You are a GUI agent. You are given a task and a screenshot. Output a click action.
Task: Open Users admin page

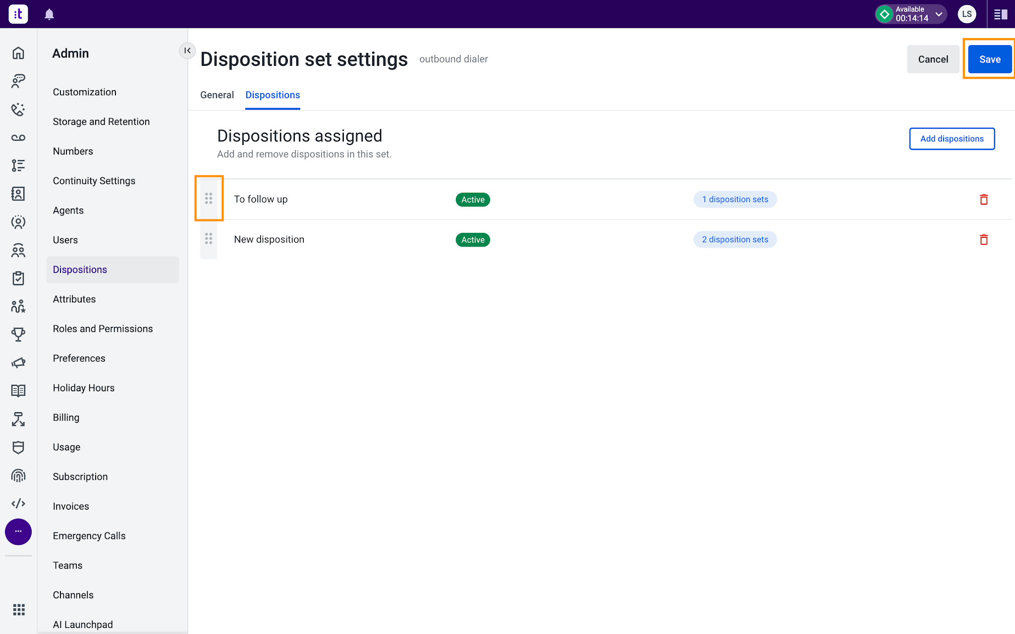coord(65,240)
